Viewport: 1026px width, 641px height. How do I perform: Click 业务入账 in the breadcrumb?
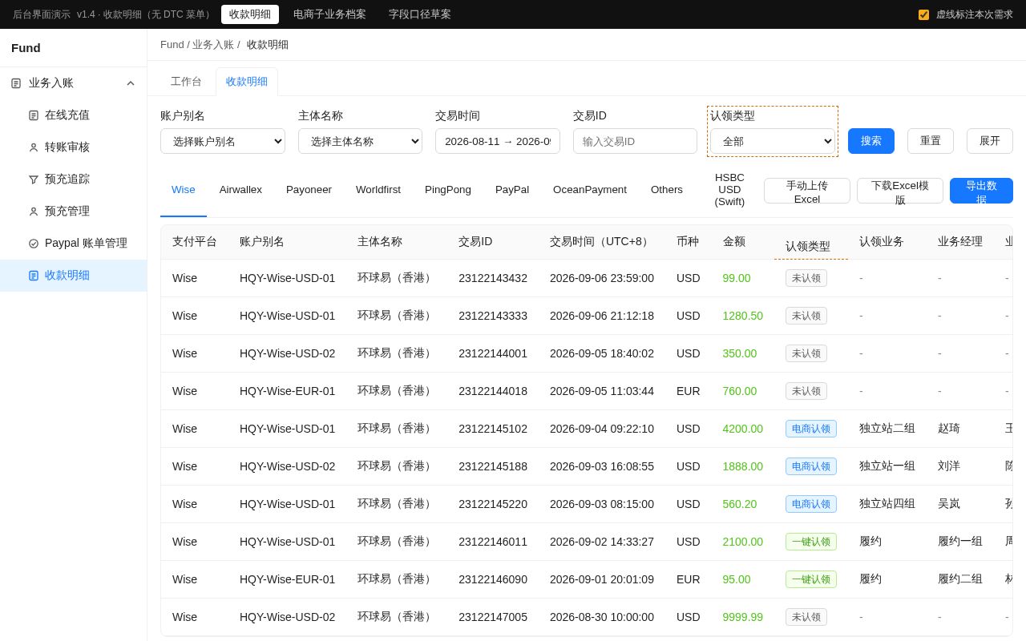pos(213,45)
